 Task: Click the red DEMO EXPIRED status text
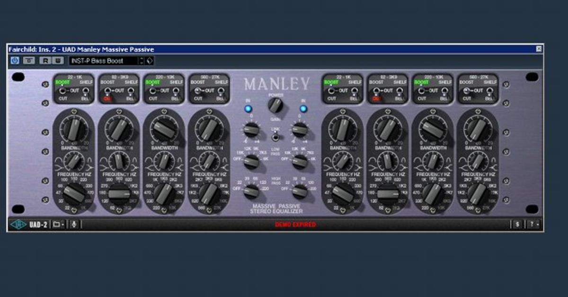click(295, 224)
